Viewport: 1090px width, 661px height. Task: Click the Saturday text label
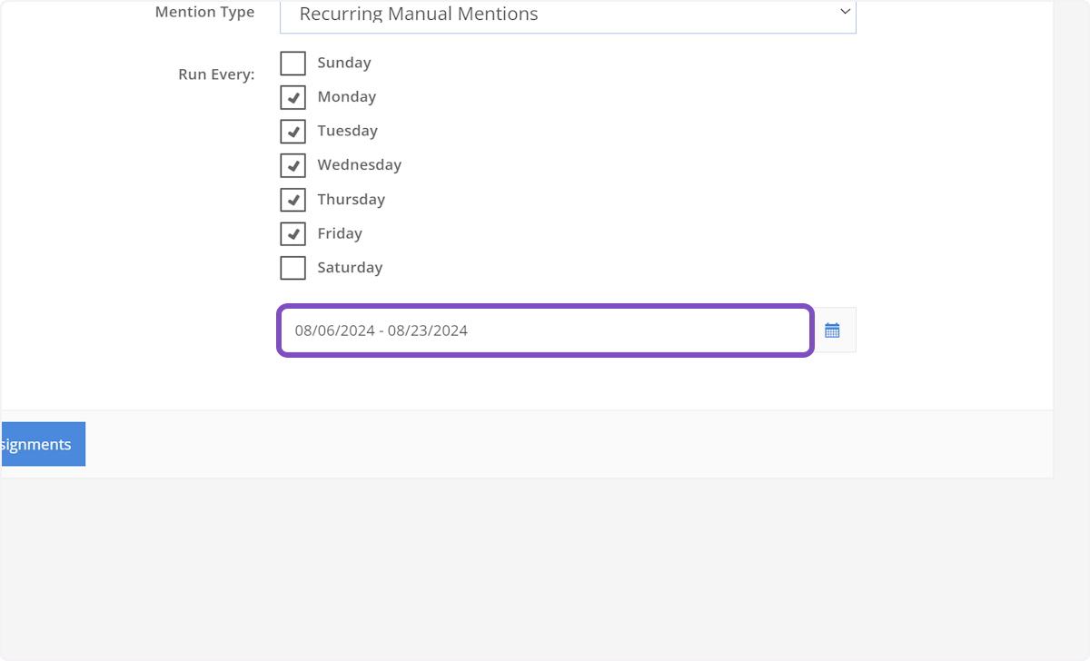(350, 268)
